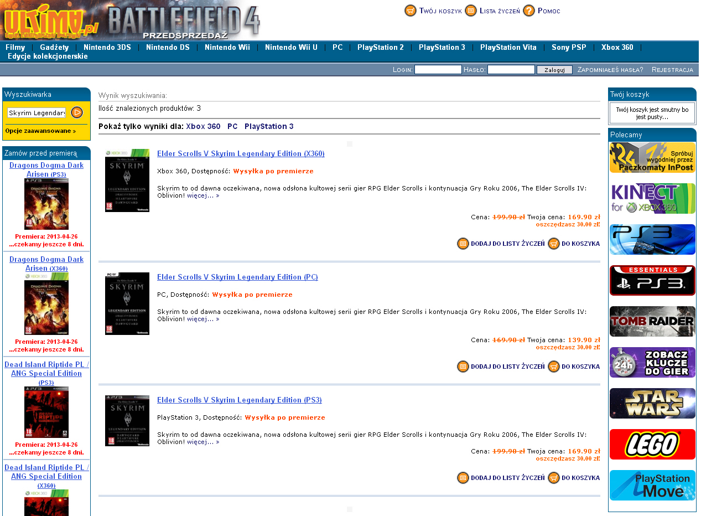The width and height of the screenshot is (701, 516).
Task: Click the help question mark icon
Action: 529,11
